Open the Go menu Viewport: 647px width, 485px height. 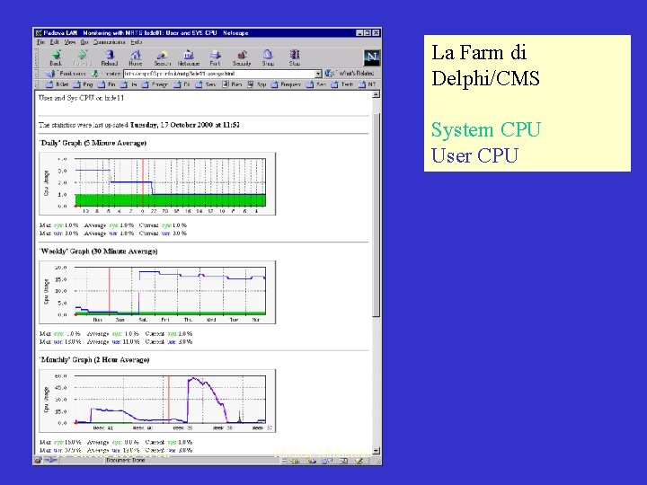click(84, 42)
